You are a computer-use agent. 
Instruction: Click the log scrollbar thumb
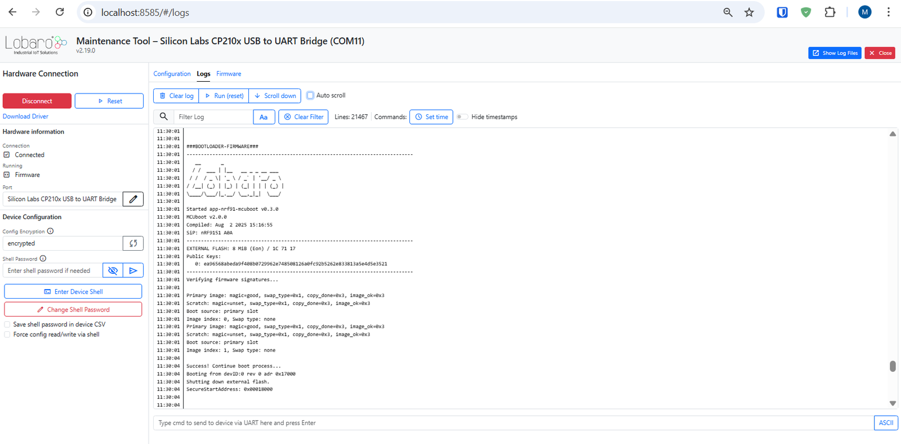pos(893,366)
